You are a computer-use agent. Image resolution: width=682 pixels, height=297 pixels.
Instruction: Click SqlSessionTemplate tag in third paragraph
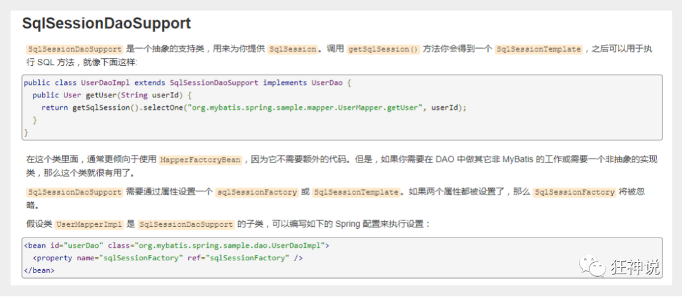pos(356,192)
